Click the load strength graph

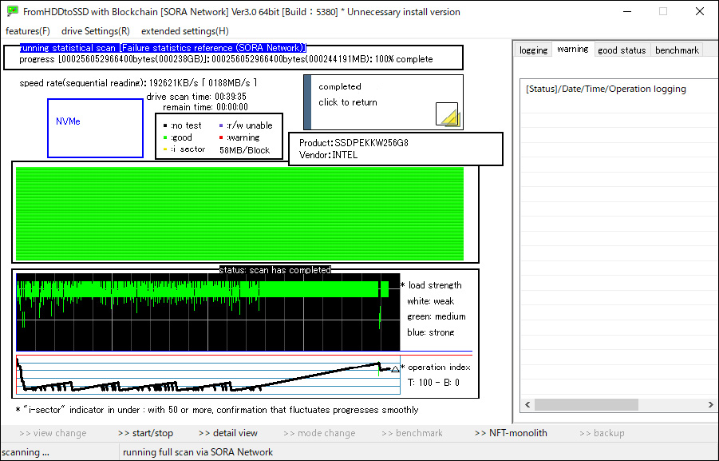point(207,312)
